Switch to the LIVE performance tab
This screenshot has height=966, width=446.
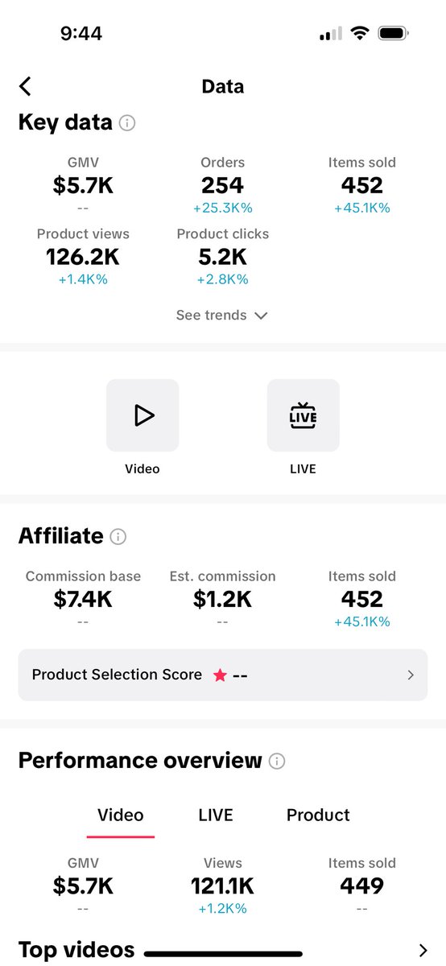216,815
